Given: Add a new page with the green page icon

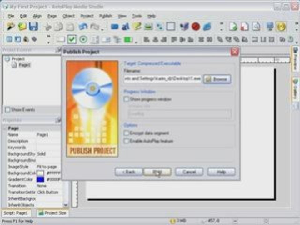Looking at the screenshot, I should (233, 26).
